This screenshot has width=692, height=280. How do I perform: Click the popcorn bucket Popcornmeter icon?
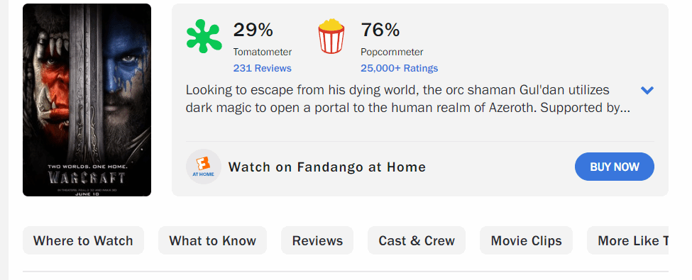[331, 36]
